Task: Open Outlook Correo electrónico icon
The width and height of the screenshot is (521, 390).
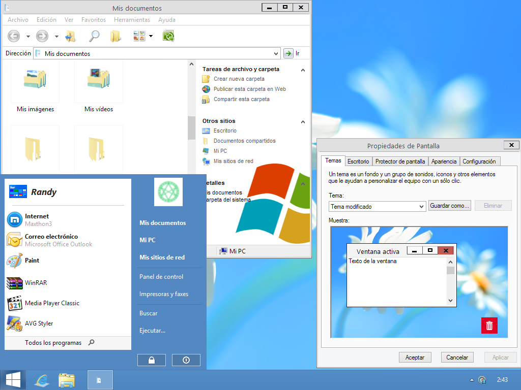Action: 15,240
